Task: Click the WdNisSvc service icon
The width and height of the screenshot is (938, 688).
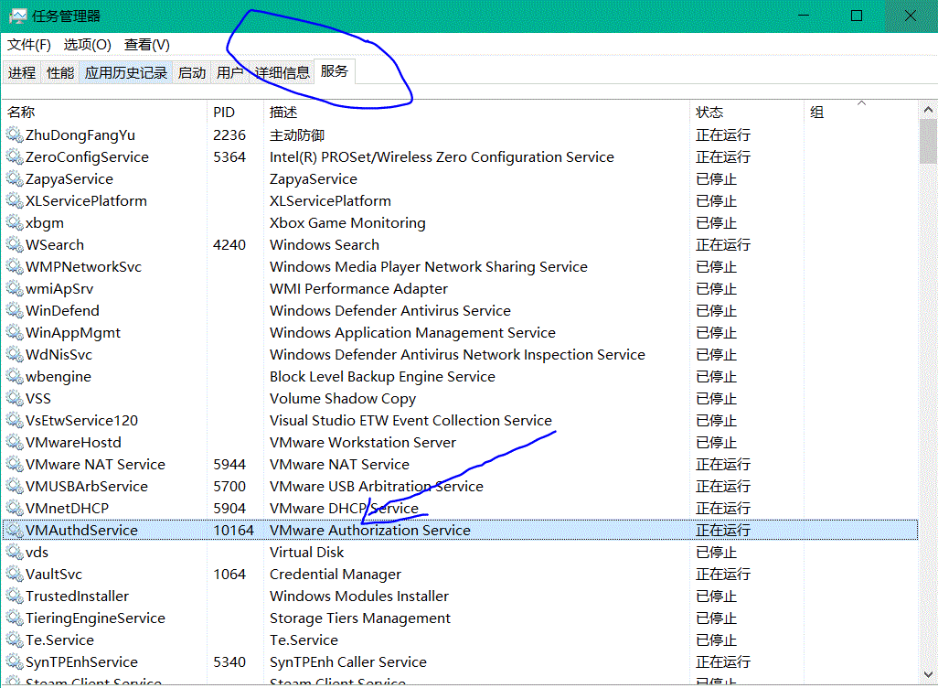Action: click(x=15, y=354)
